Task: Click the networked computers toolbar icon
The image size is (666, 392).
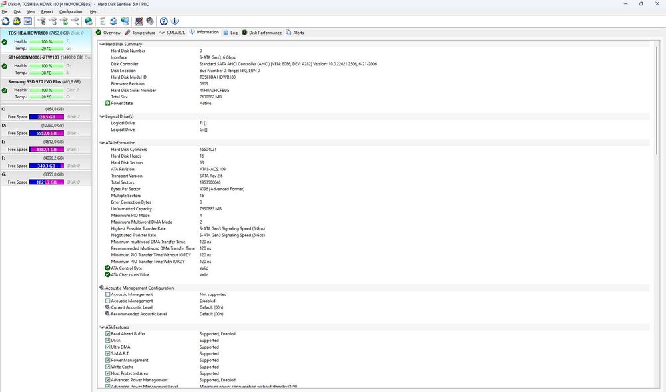Action: point(125,21)
